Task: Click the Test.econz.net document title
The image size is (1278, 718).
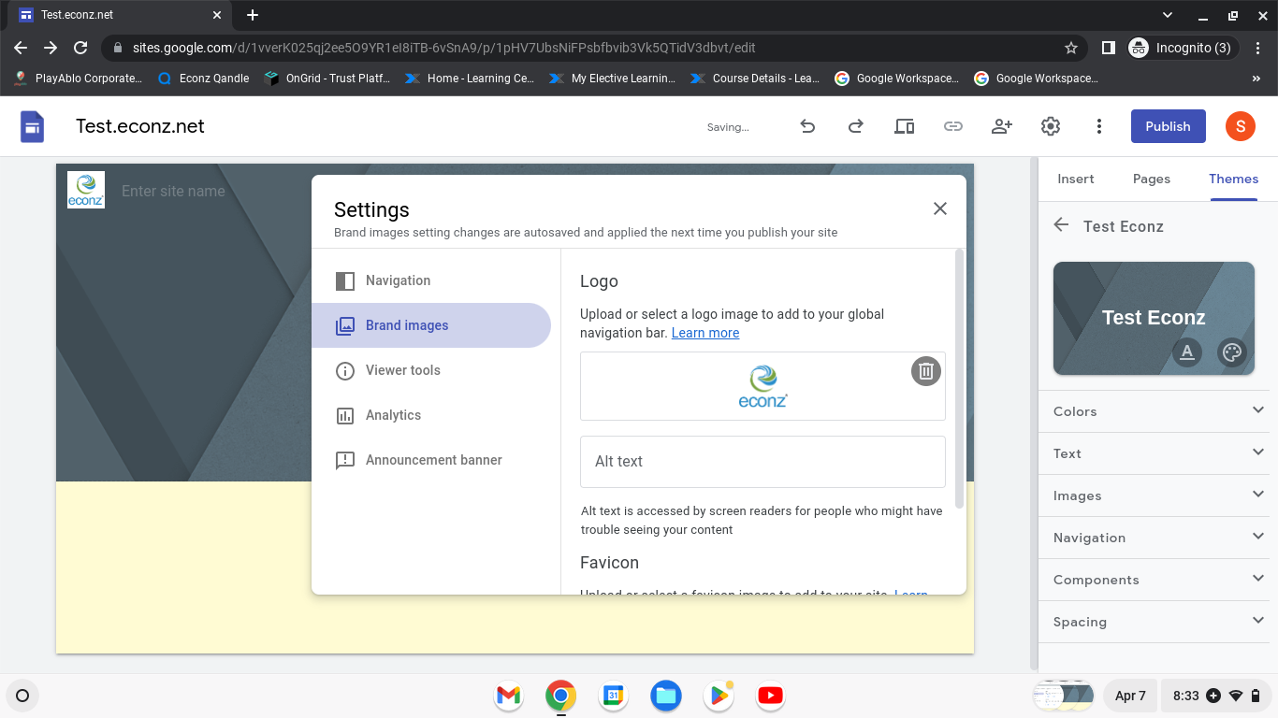Action: tap(140, 126)
